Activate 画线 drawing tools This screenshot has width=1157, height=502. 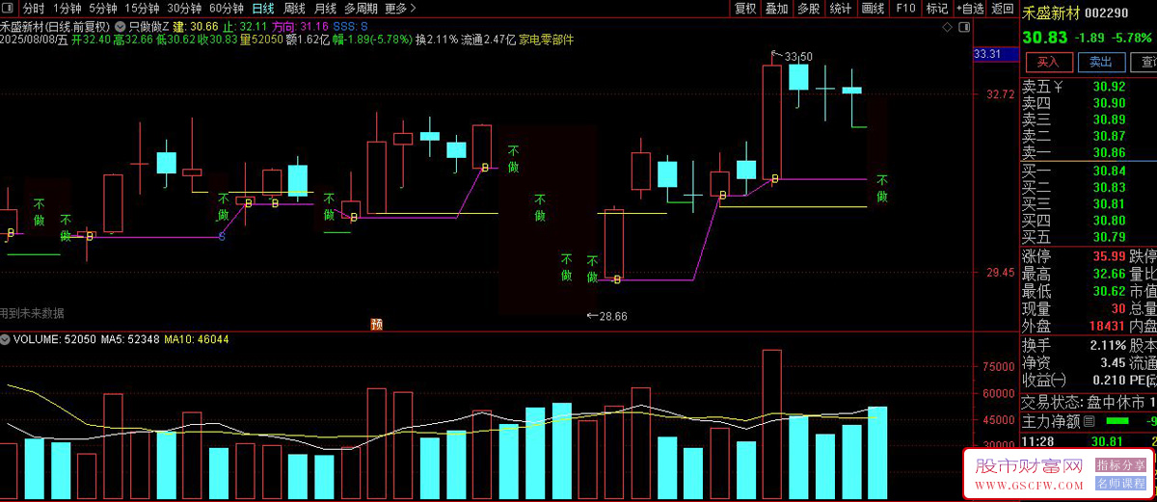(x=872, y=8)
